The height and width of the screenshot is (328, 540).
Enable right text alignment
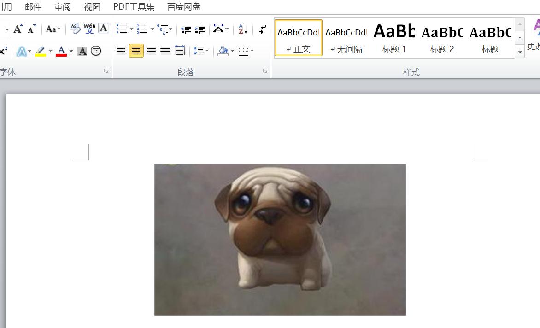[x=151, y=51]
